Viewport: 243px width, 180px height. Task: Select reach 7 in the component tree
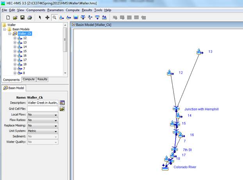[24, 69]
